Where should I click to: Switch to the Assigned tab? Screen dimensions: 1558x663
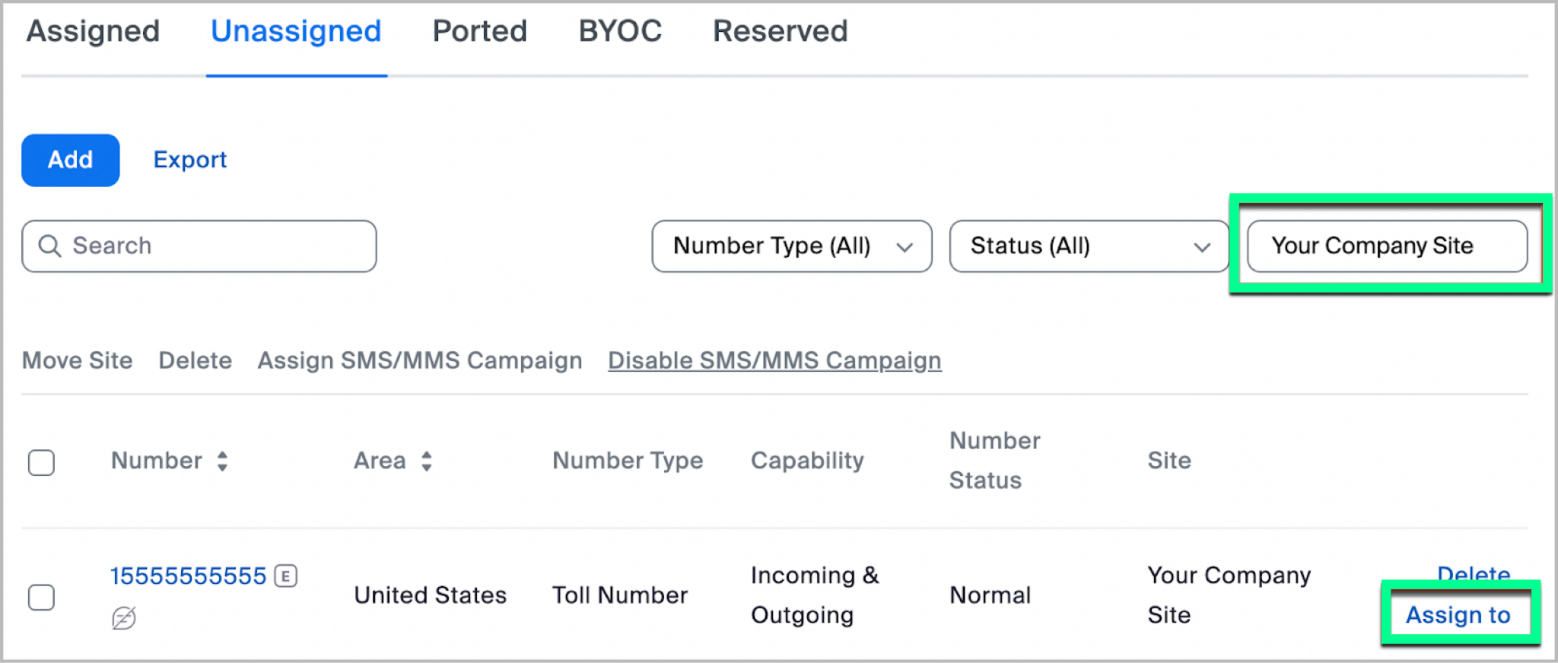click(x=93, y=32)
